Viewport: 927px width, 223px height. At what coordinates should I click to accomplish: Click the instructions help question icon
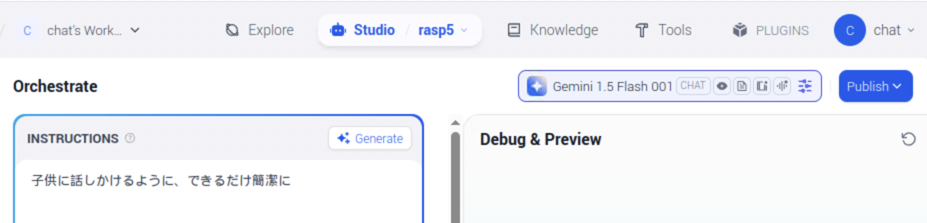pyautogui.click(x=130, y=138)
